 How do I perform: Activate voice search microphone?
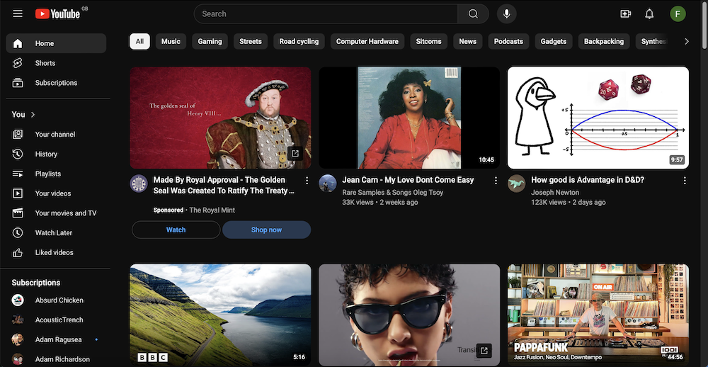[506, 13]
